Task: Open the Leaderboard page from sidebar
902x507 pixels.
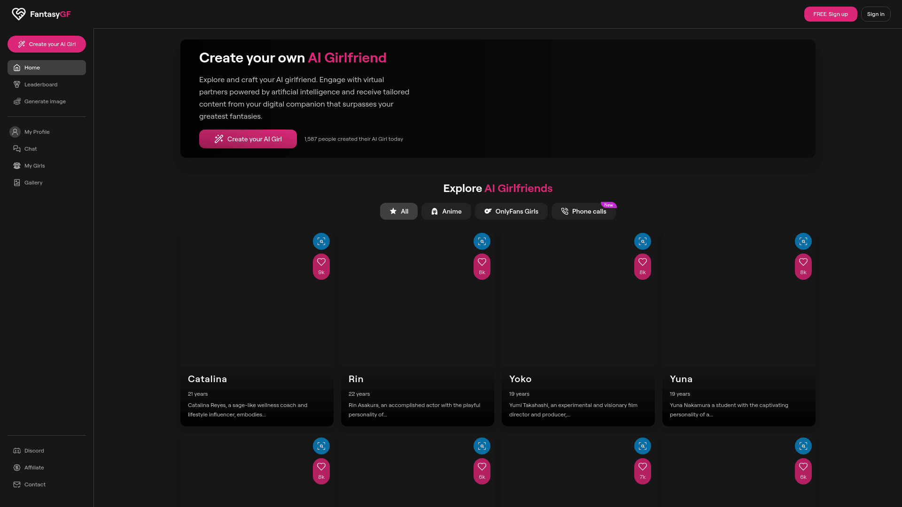Action: pos(41,84)
